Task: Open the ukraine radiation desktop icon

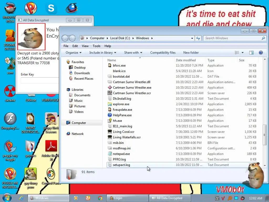Action: coord(10,91)
